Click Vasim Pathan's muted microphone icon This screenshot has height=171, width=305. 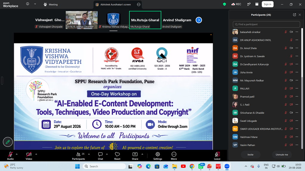tap(286, 145)
